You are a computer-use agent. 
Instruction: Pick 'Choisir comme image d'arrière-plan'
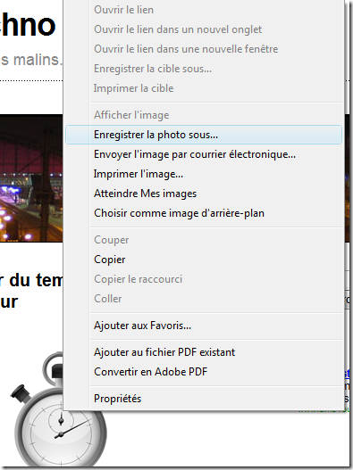click(204, 213)
